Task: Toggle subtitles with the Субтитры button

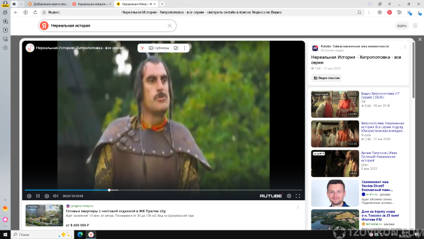Action: tap(159, 48)
